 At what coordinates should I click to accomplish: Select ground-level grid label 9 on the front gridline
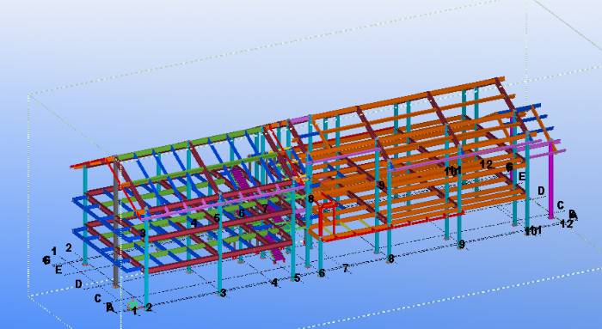[x=462, y=244]
